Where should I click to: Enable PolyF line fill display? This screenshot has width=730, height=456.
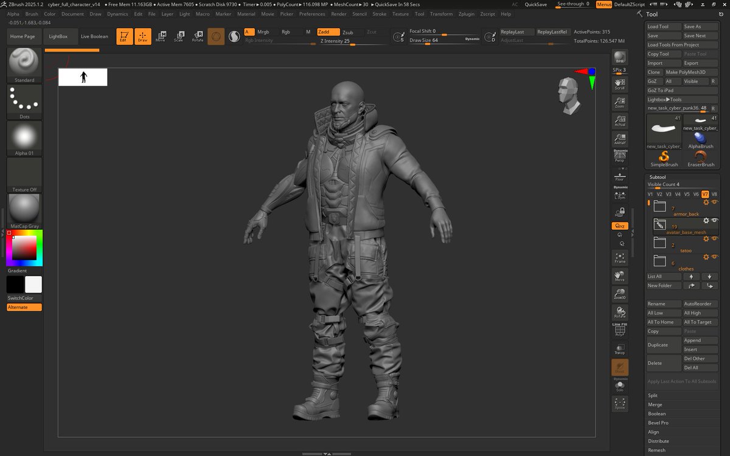click(x=620, y=330)
